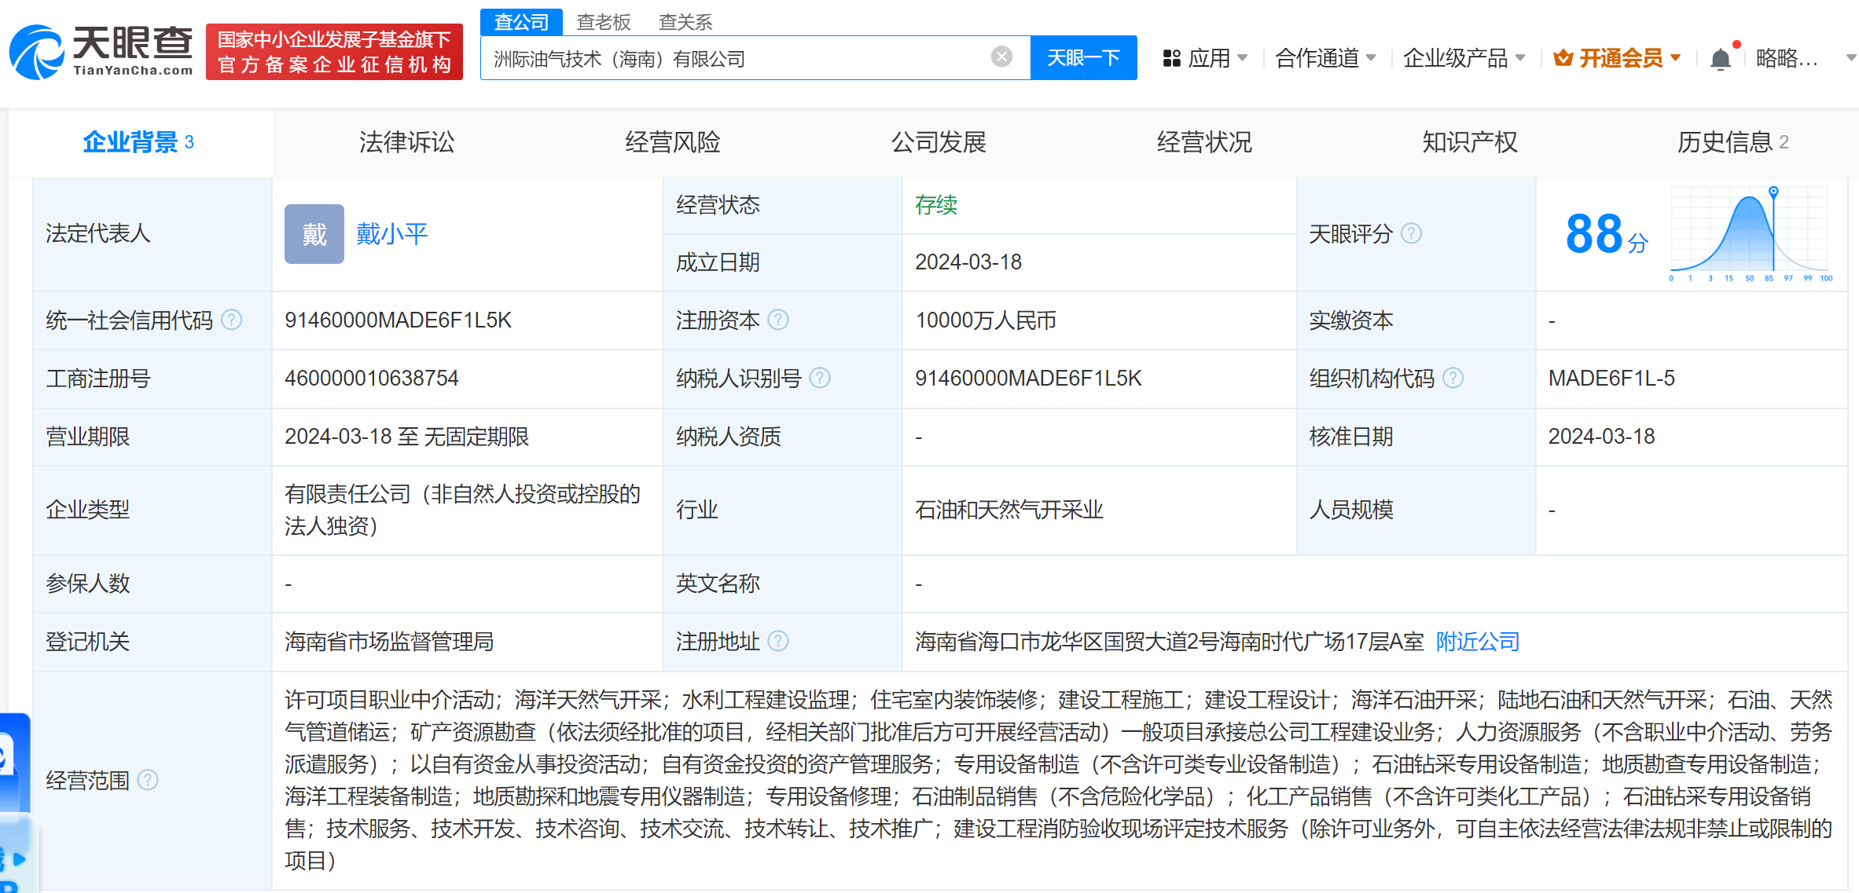The height and width of the screenshot is (893, 1859).
Task: Switch to the 知识产权 tab
Action: tap(1469, 142)
